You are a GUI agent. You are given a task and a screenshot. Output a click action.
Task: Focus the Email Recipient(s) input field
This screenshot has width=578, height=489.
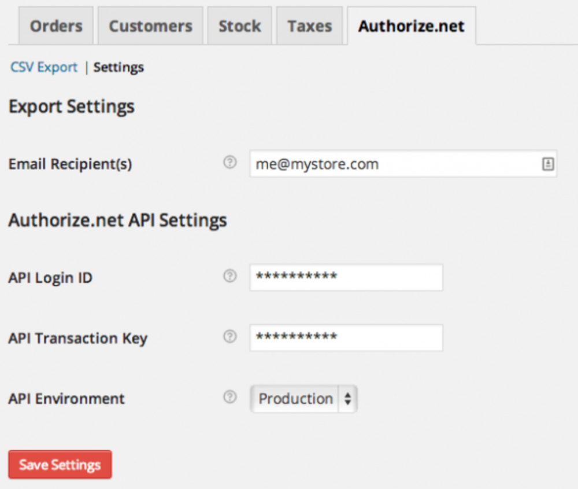pyautogui.click(x=393, y=164)
